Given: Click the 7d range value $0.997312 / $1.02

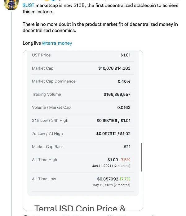Looking at the screenshot, I should click(x=113, y=134).
